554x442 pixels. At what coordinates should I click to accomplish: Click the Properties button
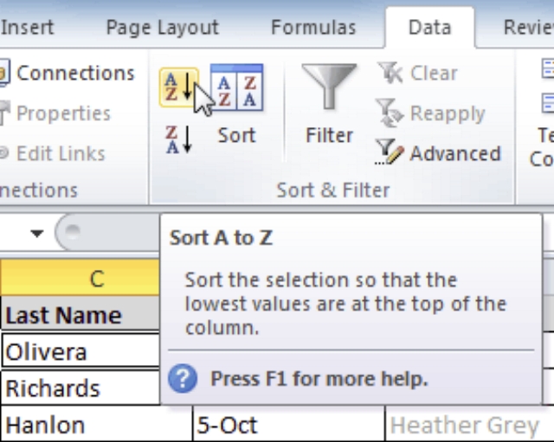click(x=57, y=113)
